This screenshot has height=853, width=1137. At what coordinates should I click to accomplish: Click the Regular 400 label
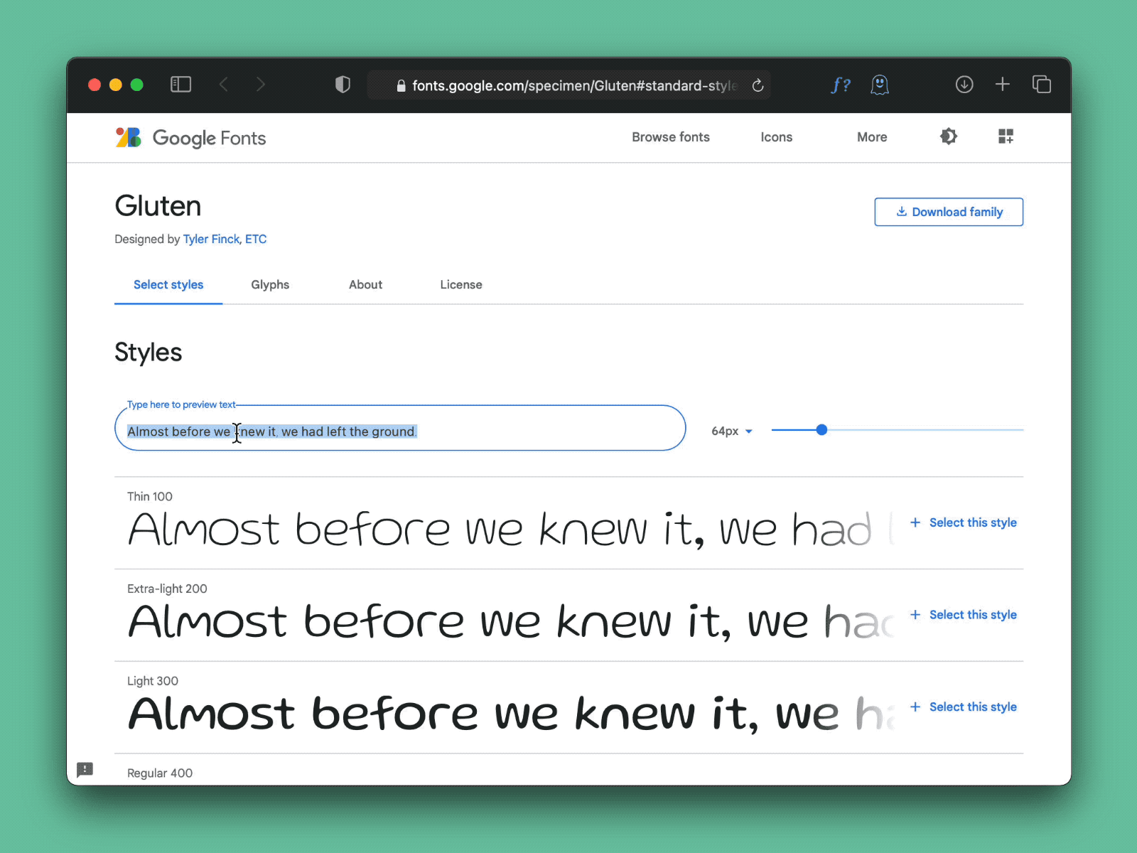[160, 773]
